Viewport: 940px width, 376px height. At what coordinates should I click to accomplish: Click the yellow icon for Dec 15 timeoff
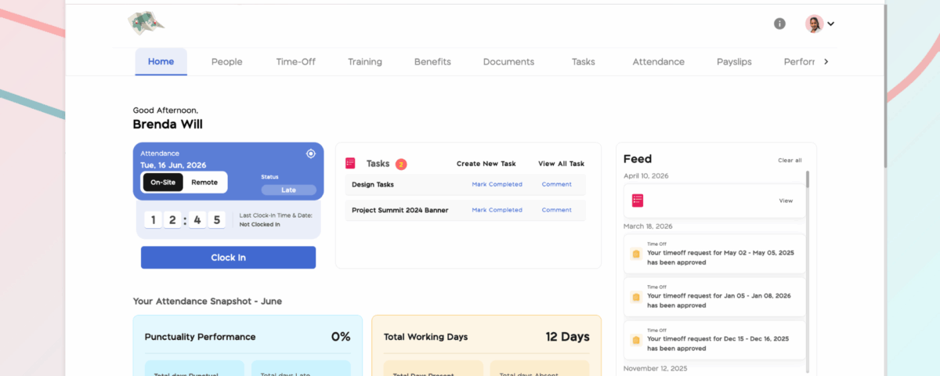pos(636,340)
